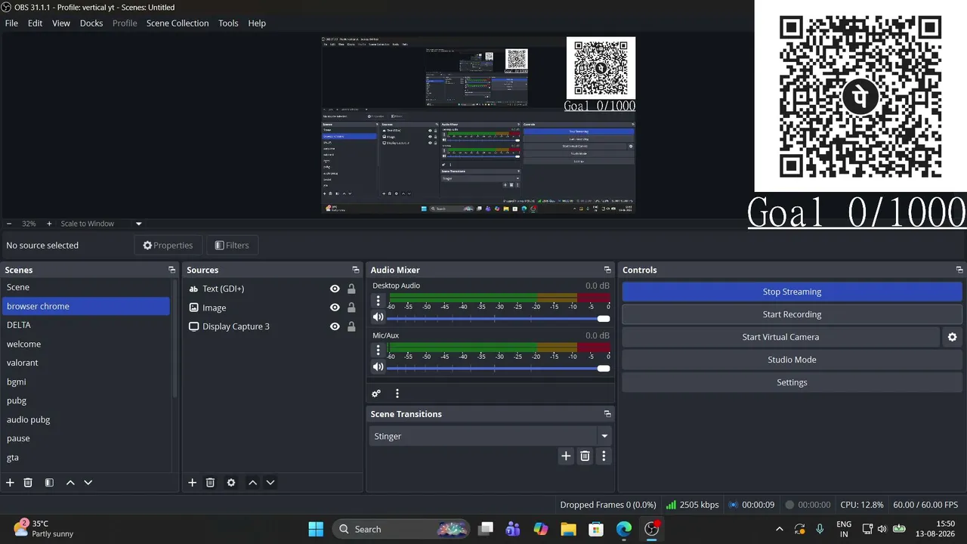The image size is (967, 544).
Task: Open transition properties three-dot menu
Action: 604,456
